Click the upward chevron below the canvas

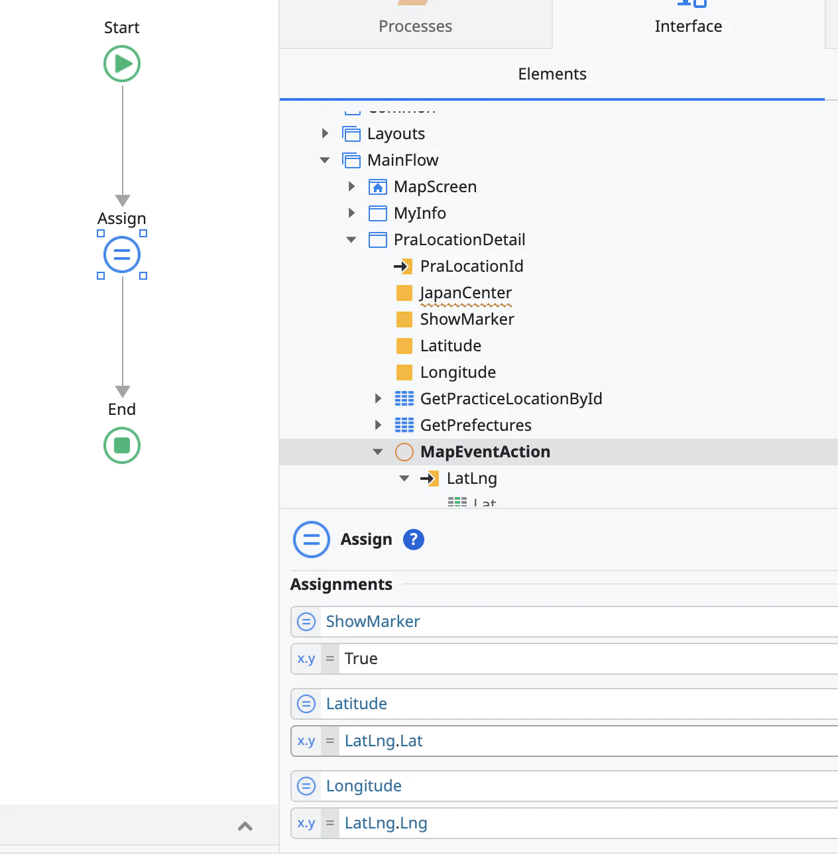click(x=245, y=826)
